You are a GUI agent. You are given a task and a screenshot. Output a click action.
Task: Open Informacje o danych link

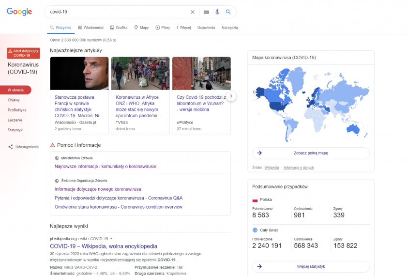(x=299, y=168)
